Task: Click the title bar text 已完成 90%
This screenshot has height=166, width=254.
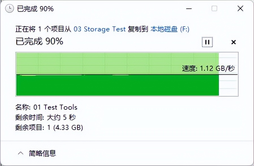Action: pos(35,9)
